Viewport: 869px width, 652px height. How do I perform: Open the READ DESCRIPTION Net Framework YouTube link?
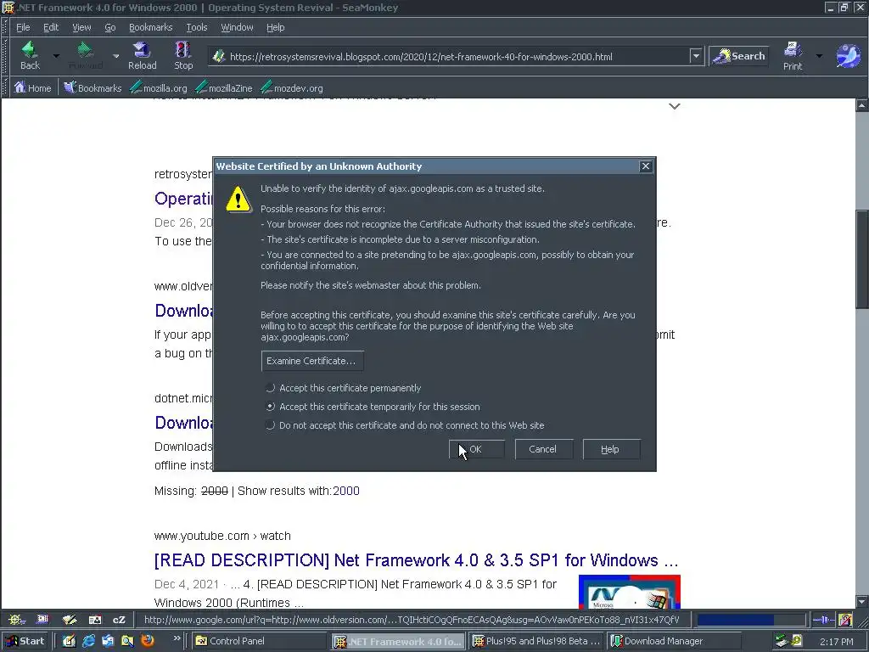click(x=416, y=560)
